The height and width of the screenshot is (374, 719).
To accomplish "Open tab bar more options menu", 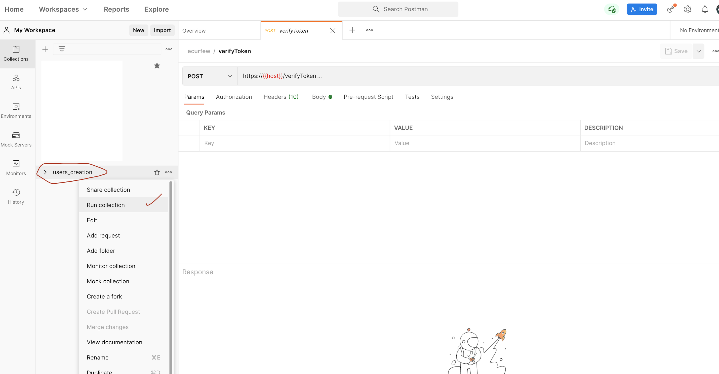I will point(370,30).
